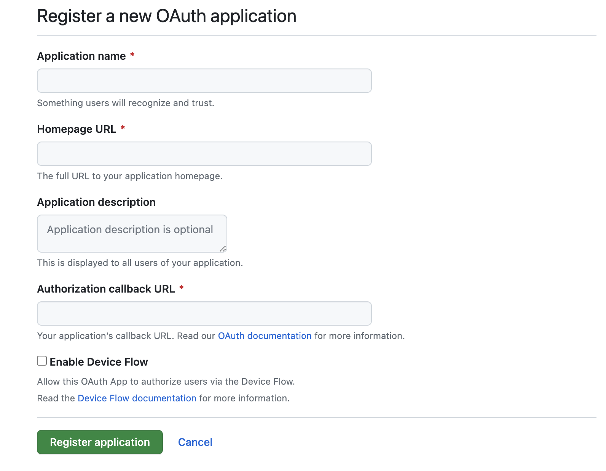
Task: Click the Application name input field
Action: click(204, 81)
